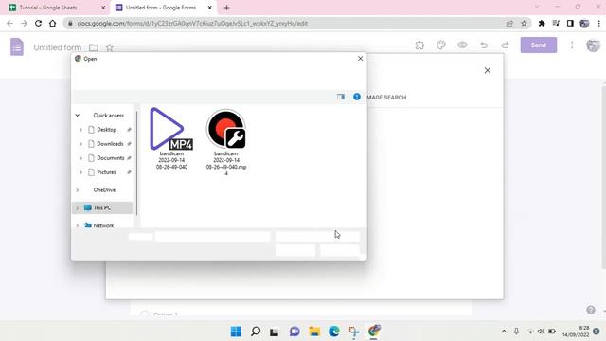Screen dimensions: 606x341
Task: Go back in the browser
Action: [x=9, y=24]
